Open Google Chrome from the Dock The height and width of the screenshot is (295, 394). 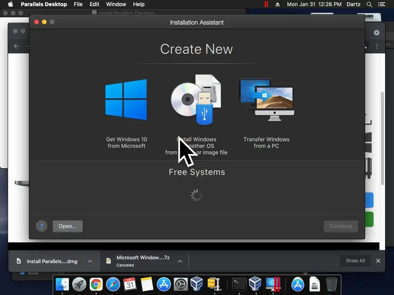(x=96, y=285)
